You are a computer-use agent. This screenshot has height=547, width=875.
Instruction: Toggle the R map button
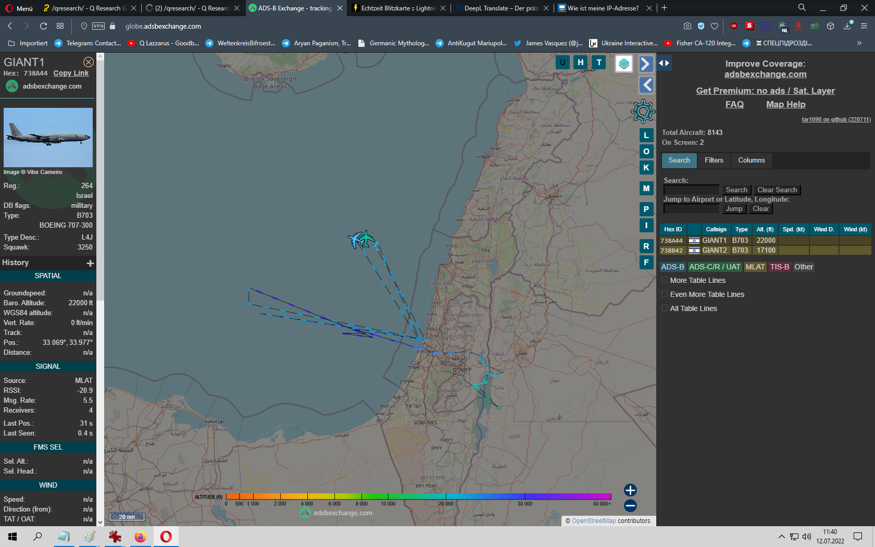(x=646, y=246)
